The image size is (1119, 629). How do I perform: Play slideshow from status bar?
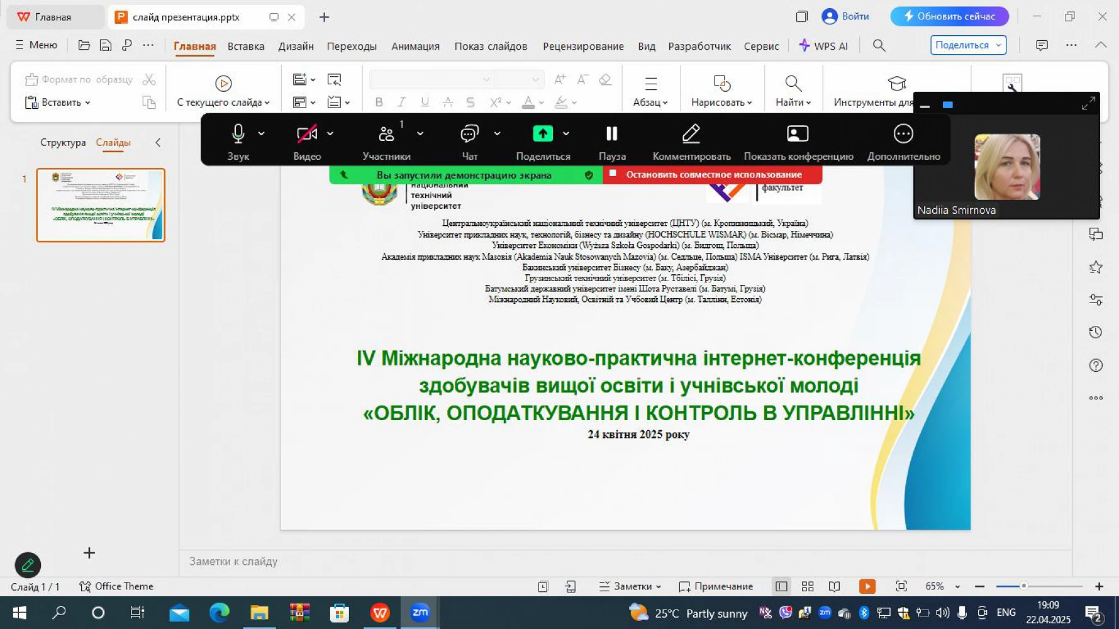(867, 586)
